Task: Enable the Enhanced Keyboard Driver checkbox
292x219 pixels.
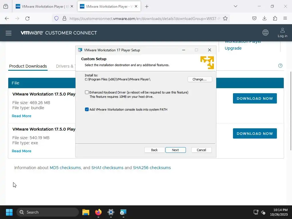Action: 87,92
